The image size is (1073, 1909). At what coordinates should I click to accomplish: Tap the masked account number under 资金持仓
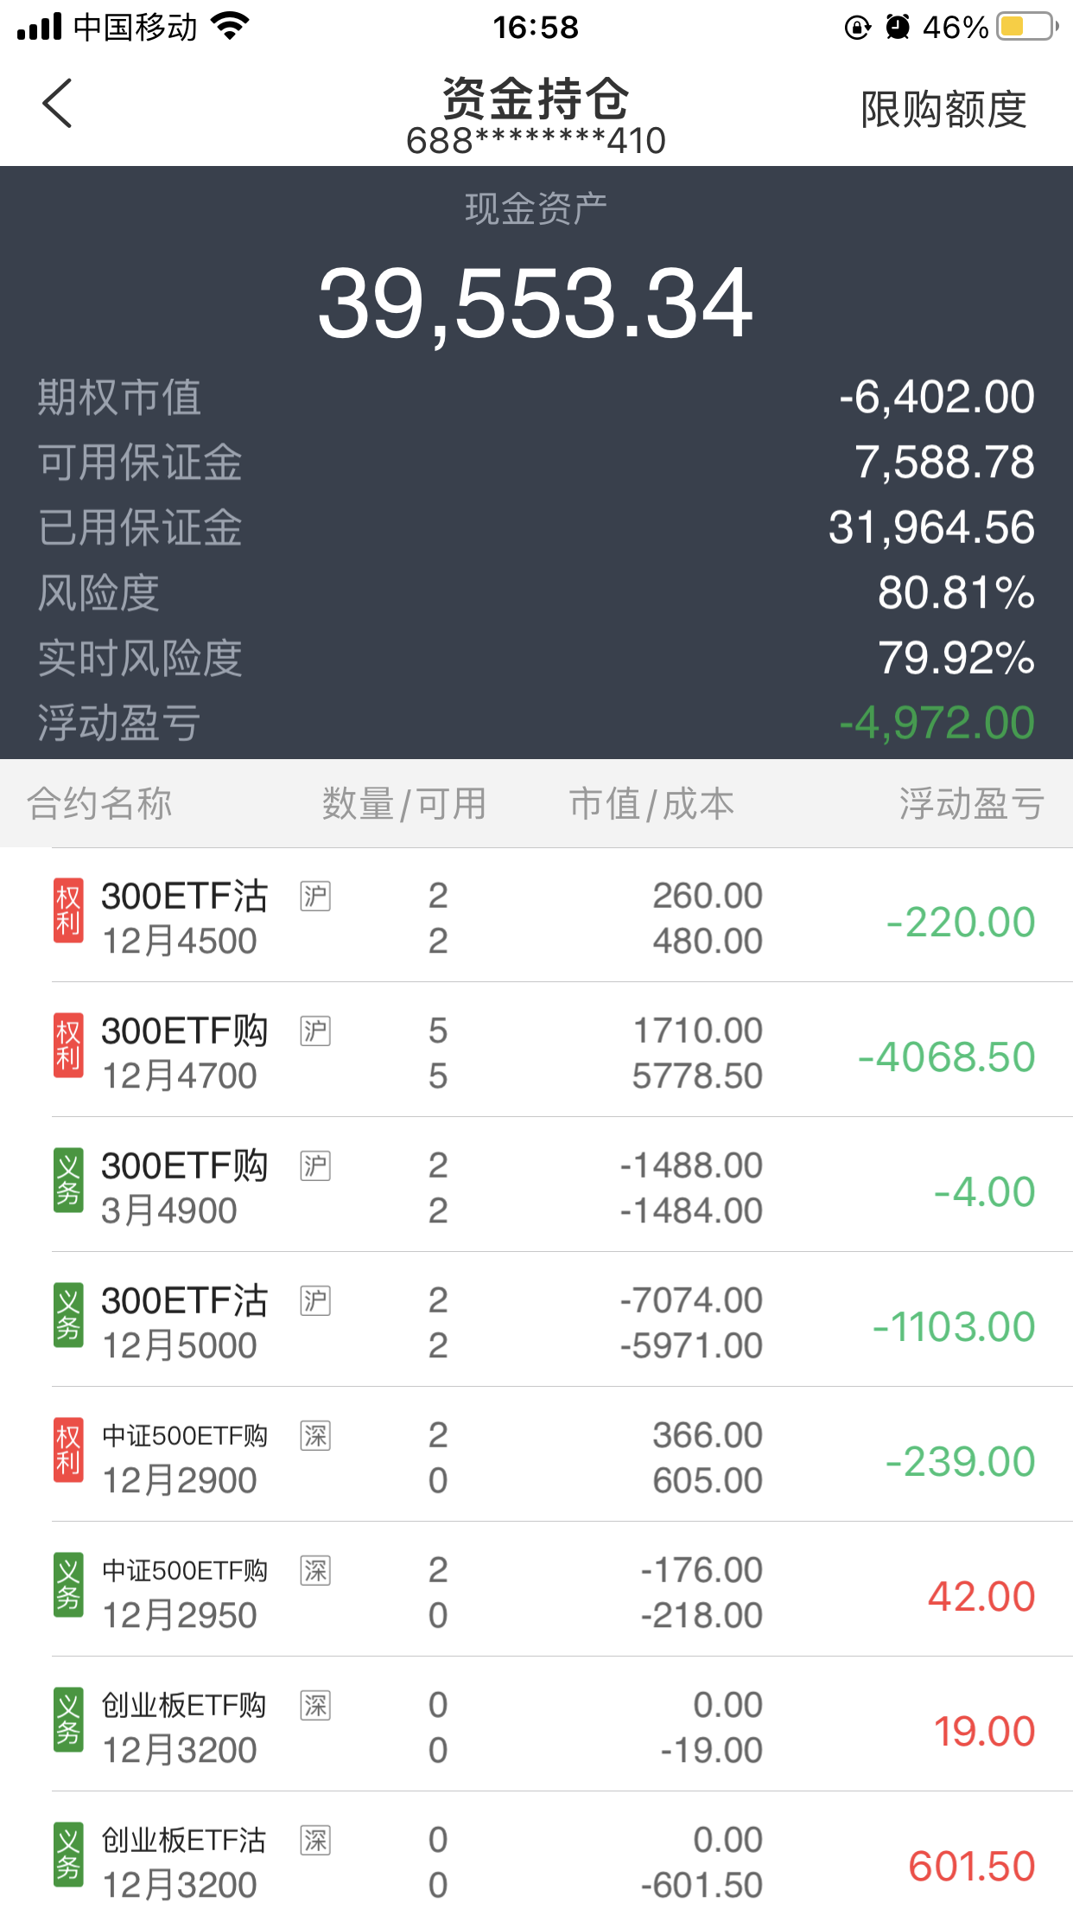[536, 141]
